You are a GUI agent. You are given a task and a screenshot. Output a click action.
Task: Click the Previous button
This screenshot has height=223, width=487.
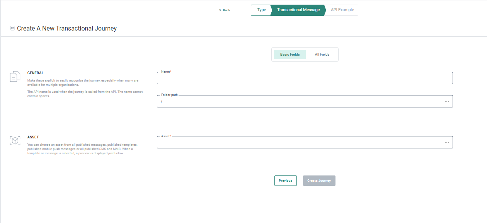[285, 180]
